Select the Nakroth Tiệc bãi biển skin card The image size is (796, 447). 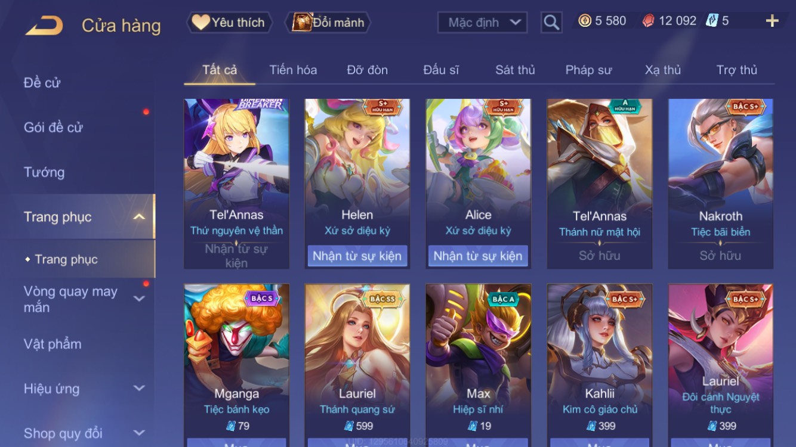click(720, 184)
